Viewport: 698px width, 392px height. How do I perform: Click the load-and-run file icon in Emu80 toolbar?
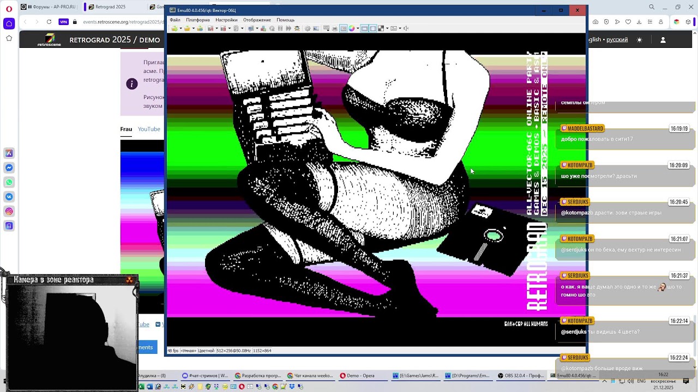(174, 28)
